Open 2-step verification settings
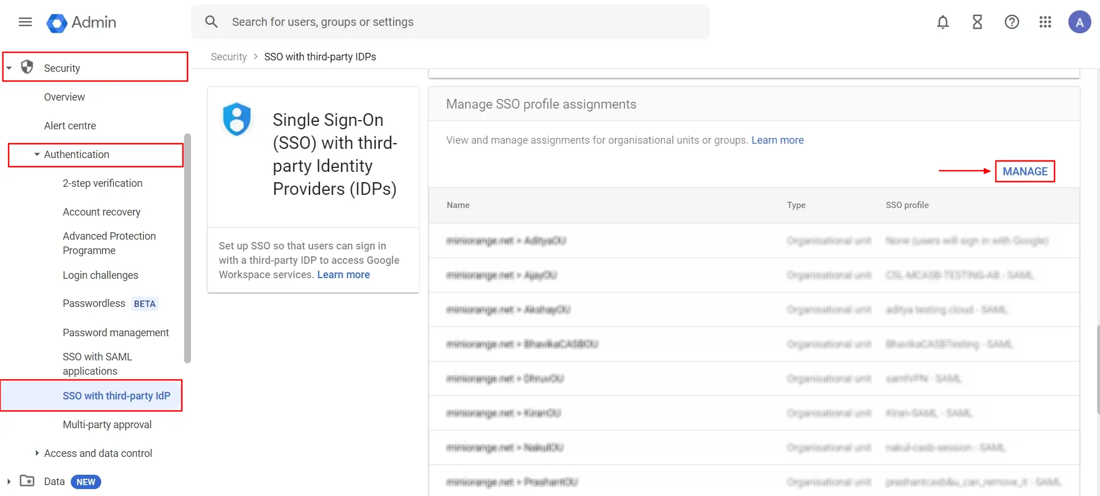The height and width of the screenshot is (496, 1100). (x=102, y=183)
